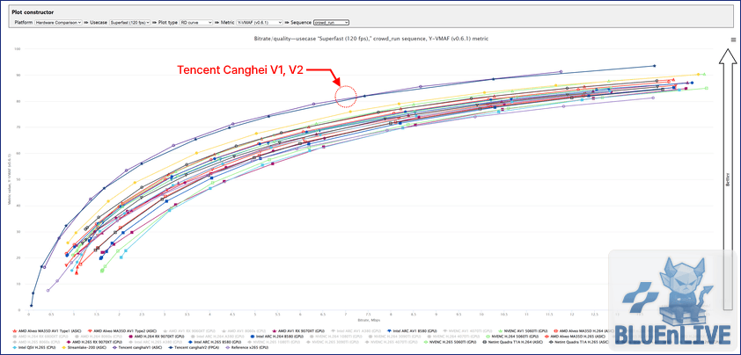
Task: Open the chart context menu (hamburger icon)
Action: pyautogui.click(x=733, y=40)
